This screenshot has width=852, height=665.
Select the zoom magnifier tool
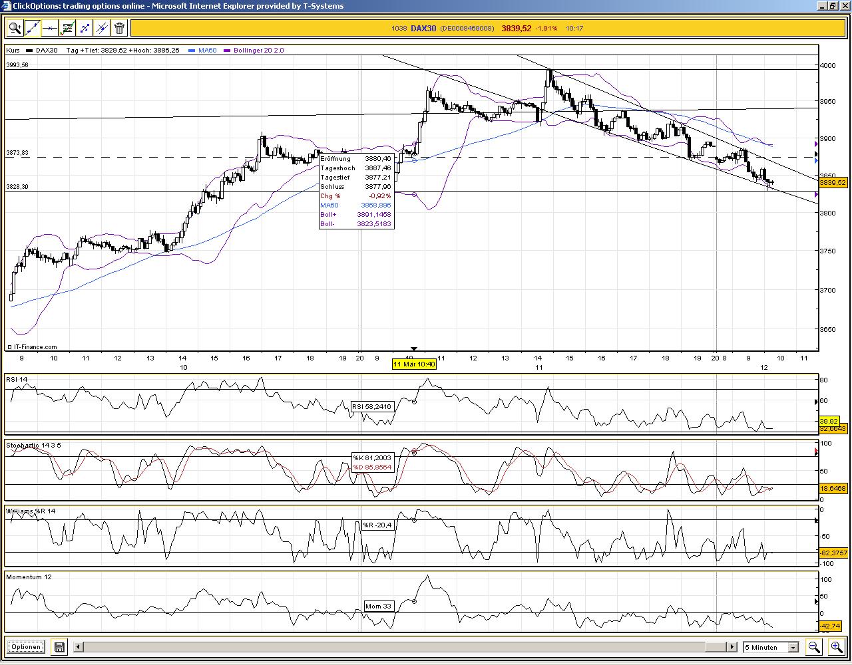tap(15, 28)
